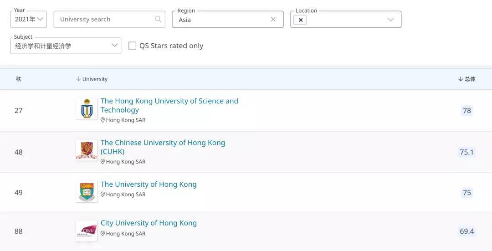Open the HKUST university logo

87,108
